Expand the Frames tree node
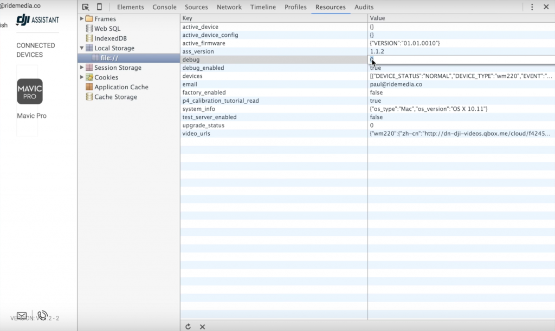Screen dimensions: 555x331 [x=82, y=19]
